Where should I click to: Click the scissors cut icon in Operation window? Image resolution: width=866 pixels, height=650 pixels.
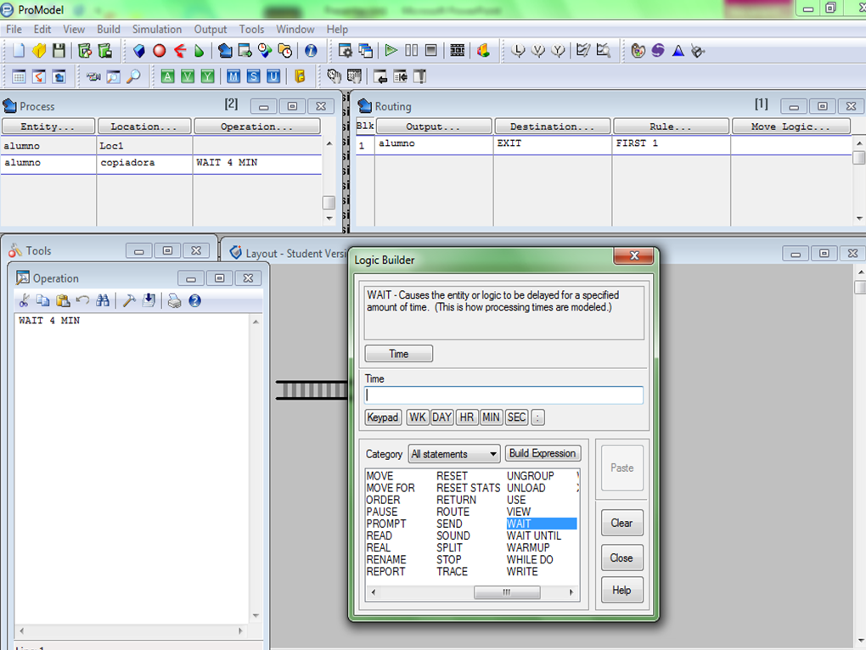pyautogui.click(x=24, y=300)
